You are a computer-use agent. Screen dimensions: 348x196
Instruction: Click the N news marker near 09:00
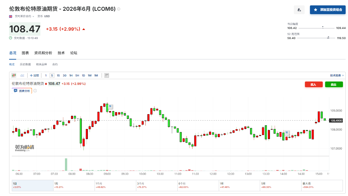(110, 106)
